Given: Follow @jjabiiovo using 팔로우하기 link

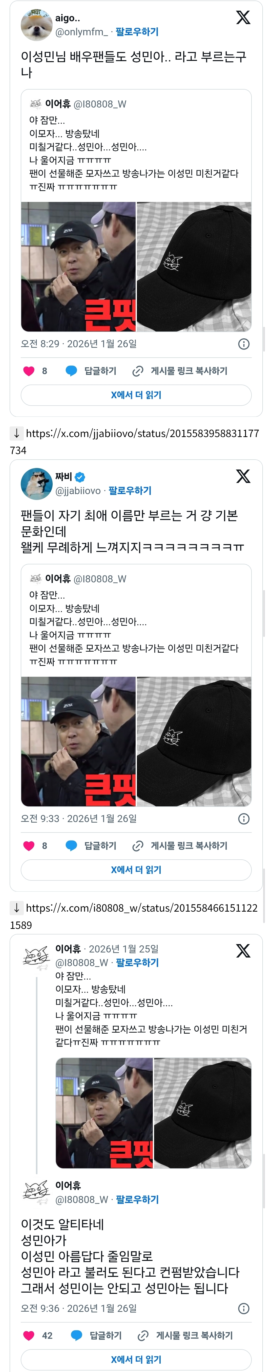Looking at the screenshot, I should (130, 491).
